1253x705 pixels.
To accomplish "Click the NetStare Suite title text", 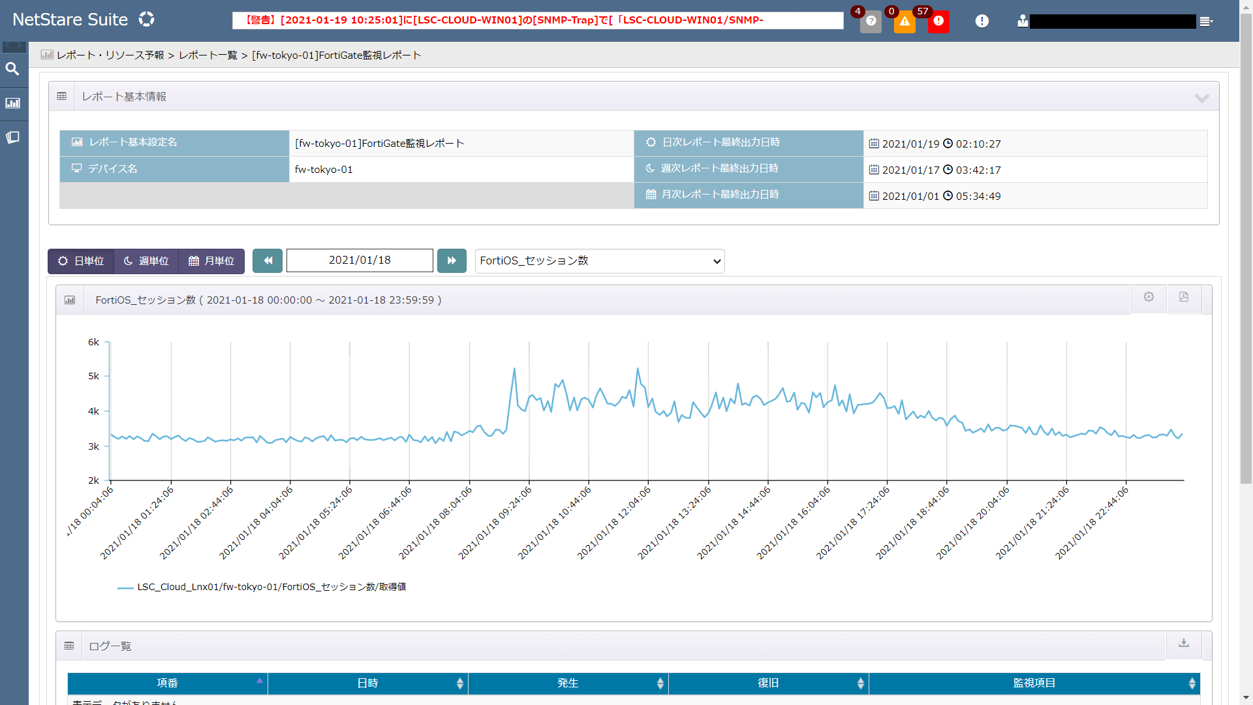I will click(x=70, y=20).
